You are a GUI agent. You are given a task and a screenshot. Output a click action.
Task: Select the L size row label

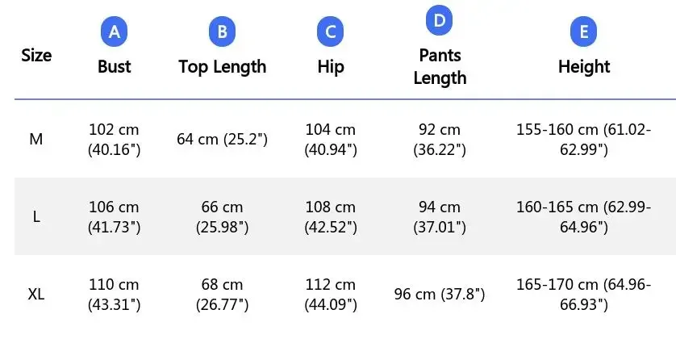(x=36, y=216)
